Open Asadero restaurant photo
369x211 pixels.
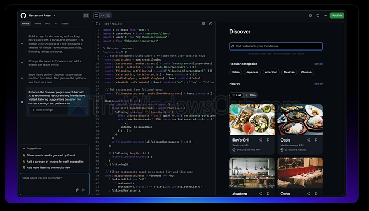click(252, 173)
